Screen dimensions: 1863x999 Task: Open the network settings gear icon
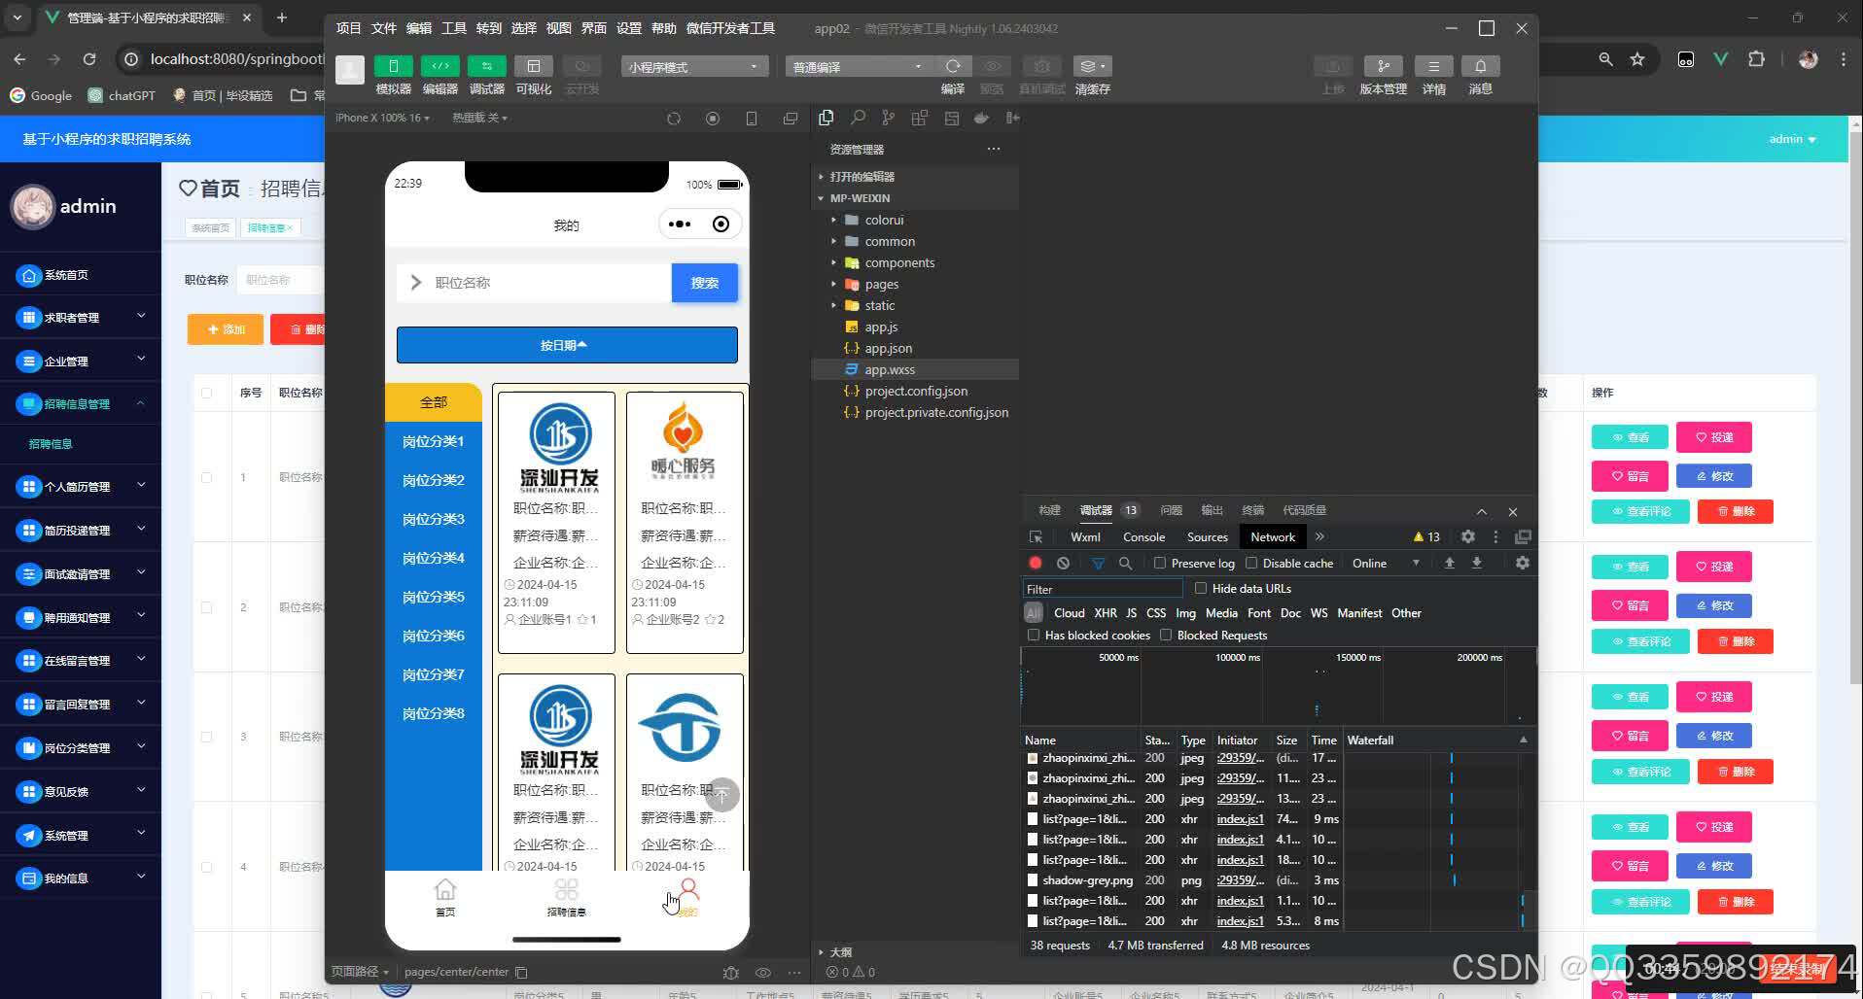[x=1523, y=563]
